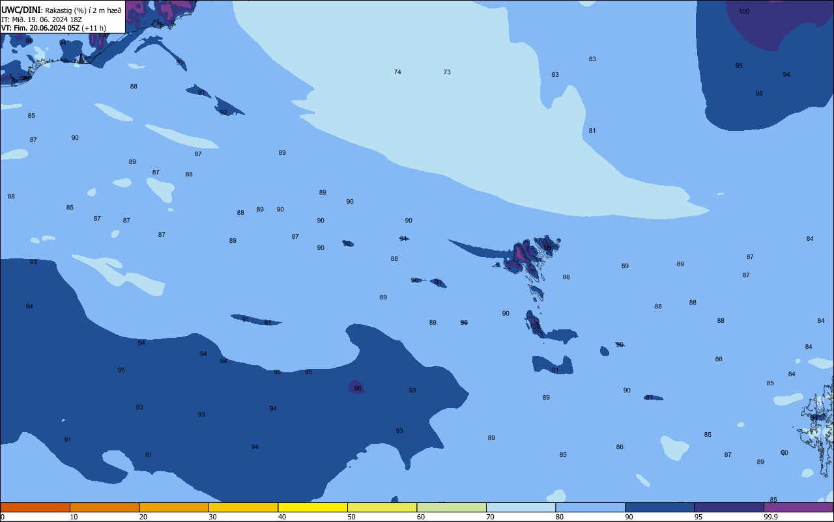Select the 90–95 dark blue legend swatch

click(659, 507)
